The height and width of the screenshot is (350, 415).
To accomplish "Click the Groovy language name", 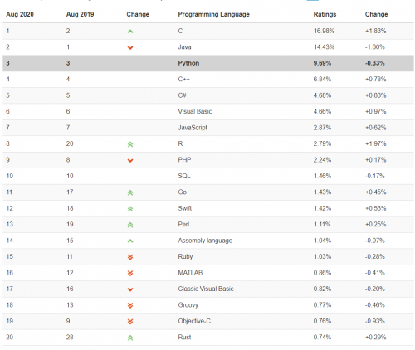I will [188, 305].
